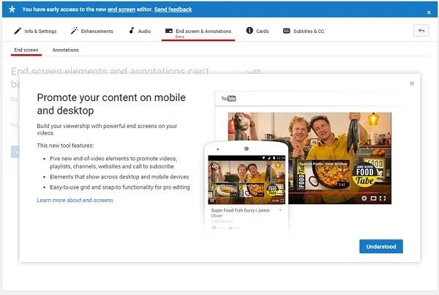Click the settings gear in the video preview
The width and height of the screenshot is (439, 295).
point(364,198)
